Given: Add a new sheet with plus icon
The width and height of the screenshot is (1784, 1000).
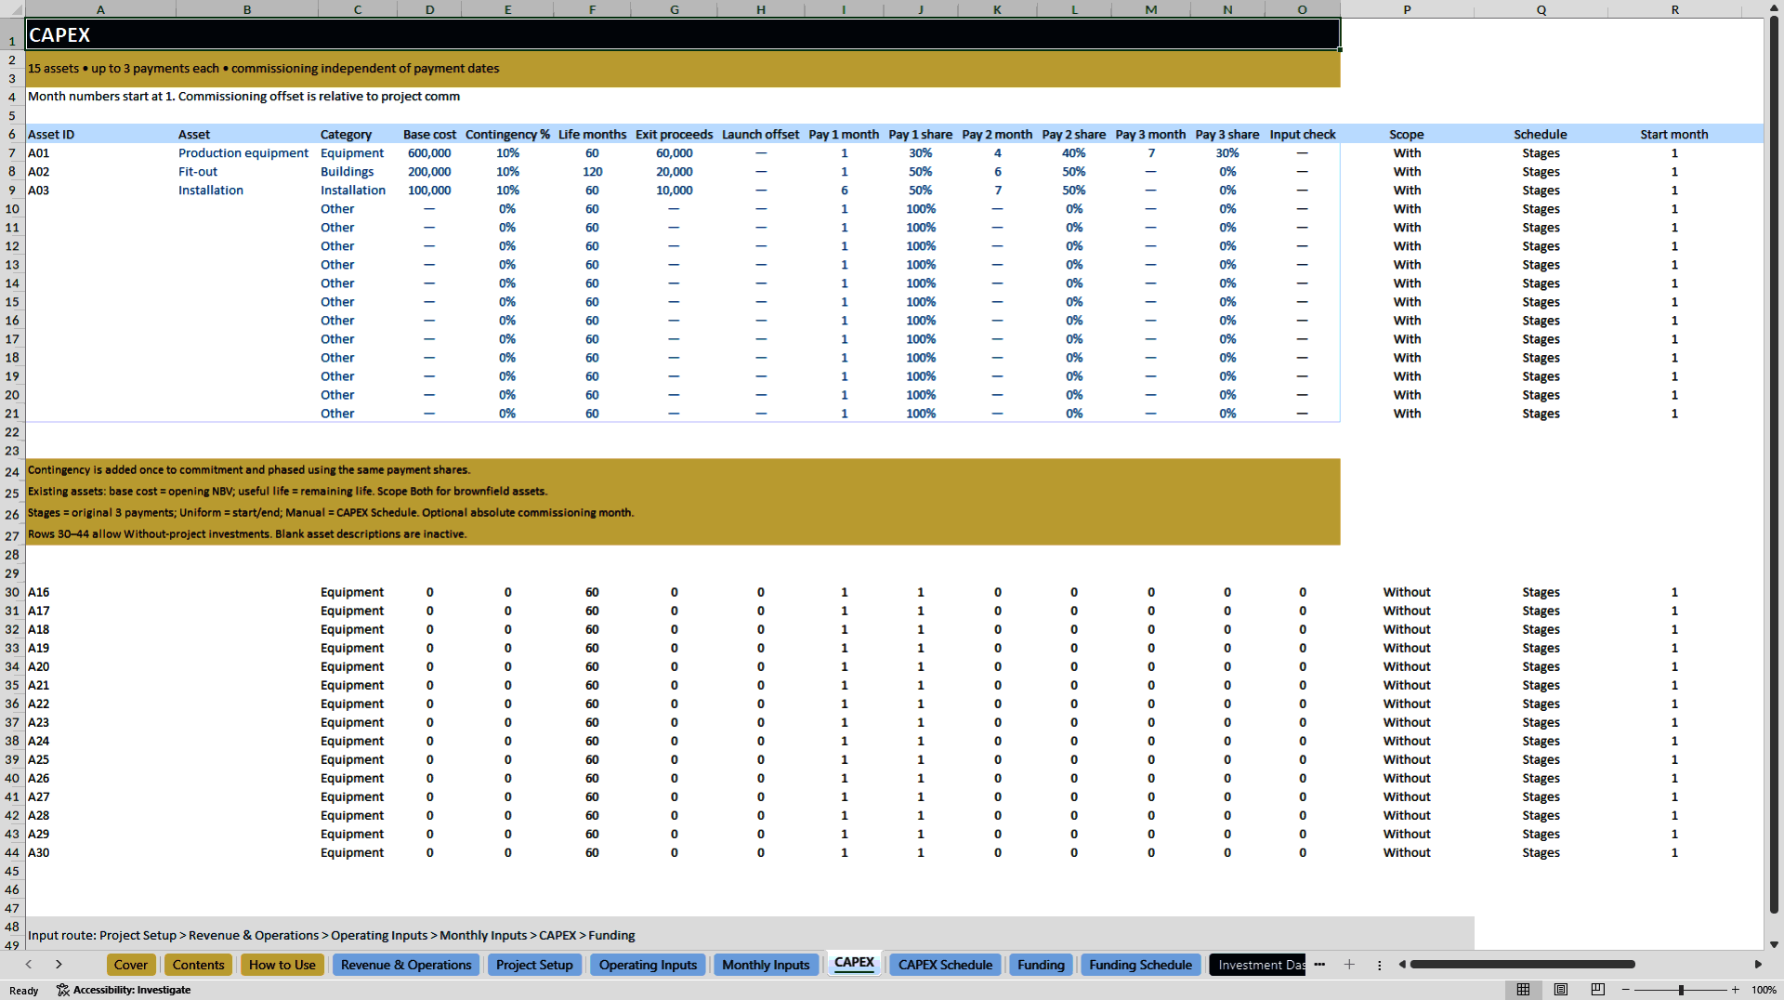Looking at the screenshot, I should point(1349,965).
